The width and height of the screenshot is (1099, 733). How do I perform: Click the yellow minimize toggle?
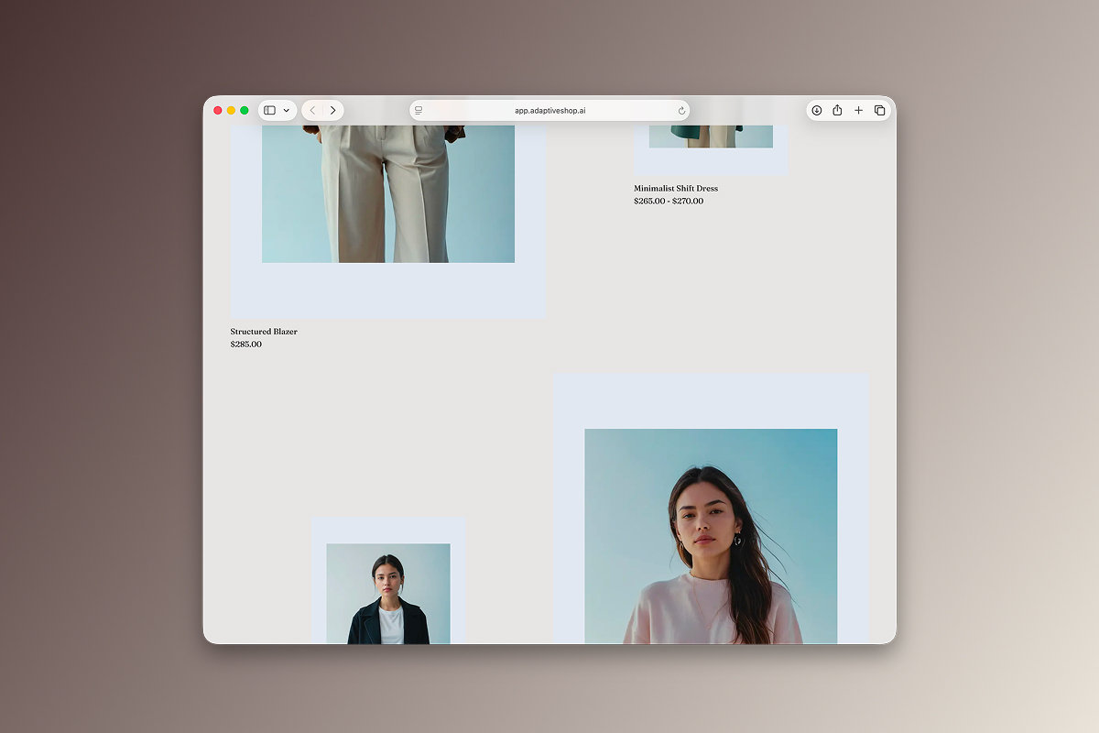click(230, 109)
